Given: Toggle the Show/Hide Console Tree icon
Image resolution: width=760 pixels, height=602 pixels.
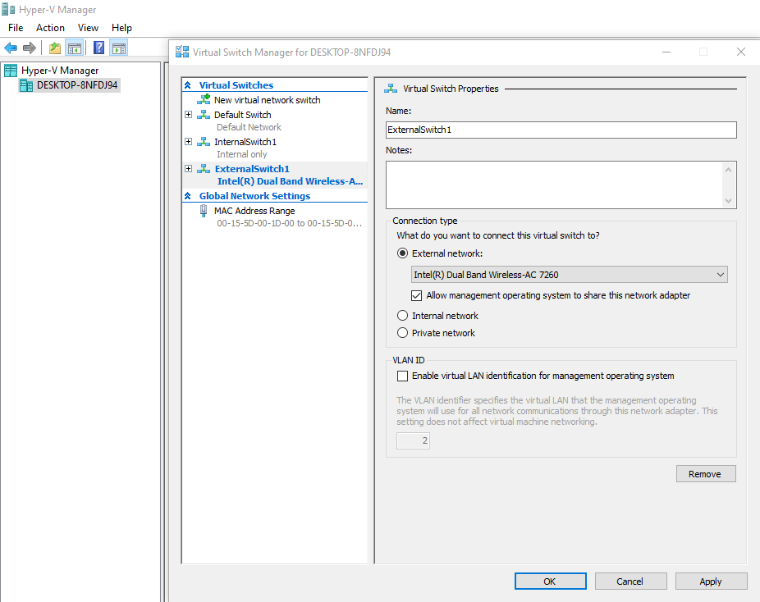Looking at the screenshot, I should [x=75, y=48].
